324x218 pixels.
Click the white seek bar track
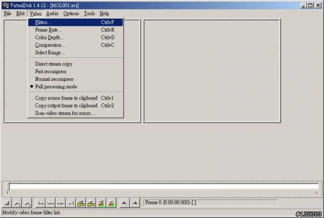(164, 187)
